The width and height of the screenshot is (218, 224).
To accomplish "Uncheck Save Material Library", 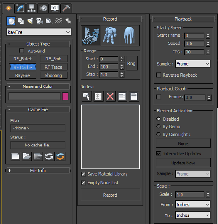I will pos(83,174).
